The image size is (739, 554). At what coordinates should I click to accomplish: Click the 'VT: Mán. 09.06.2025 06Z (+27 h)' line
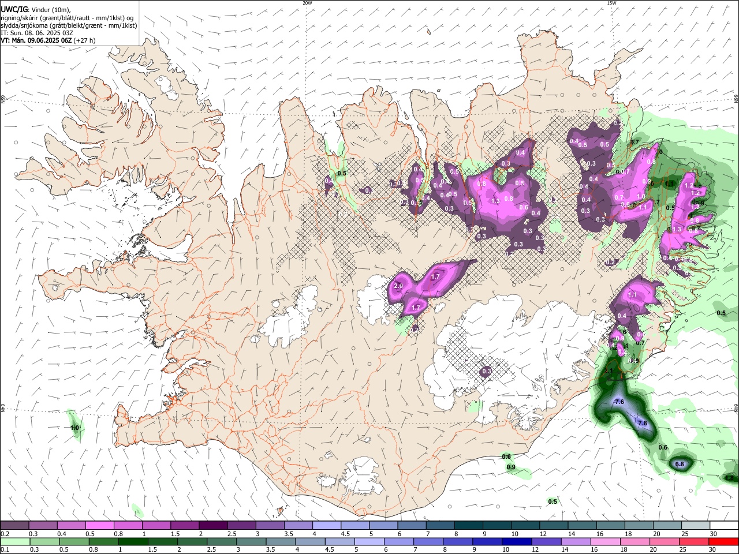point(48,40)
